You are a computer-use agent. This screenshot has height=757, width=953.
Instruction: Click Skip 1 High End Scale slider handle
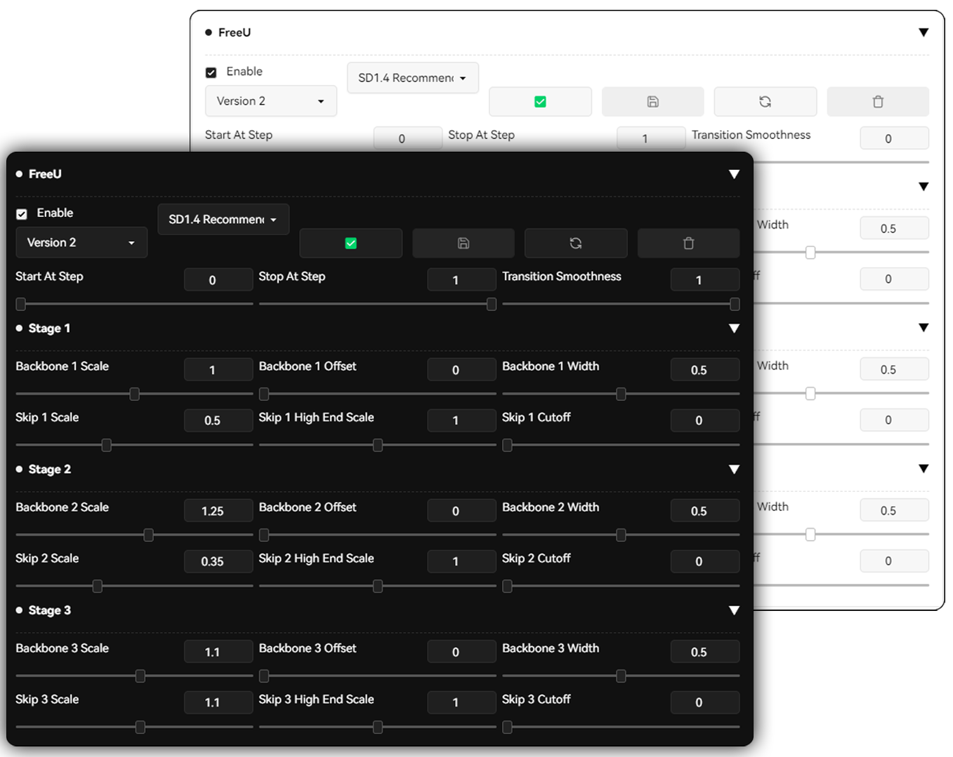click(x=378, y=445)
